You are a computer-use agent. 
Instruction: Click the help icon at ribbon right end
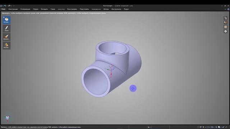pyautogui.click(x=228, y=9)
